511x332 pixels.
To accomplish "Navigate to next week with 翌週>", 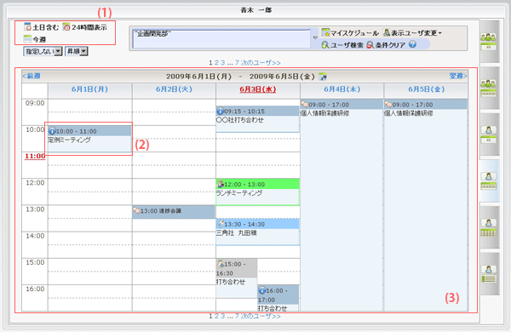I will coord(458,76).
